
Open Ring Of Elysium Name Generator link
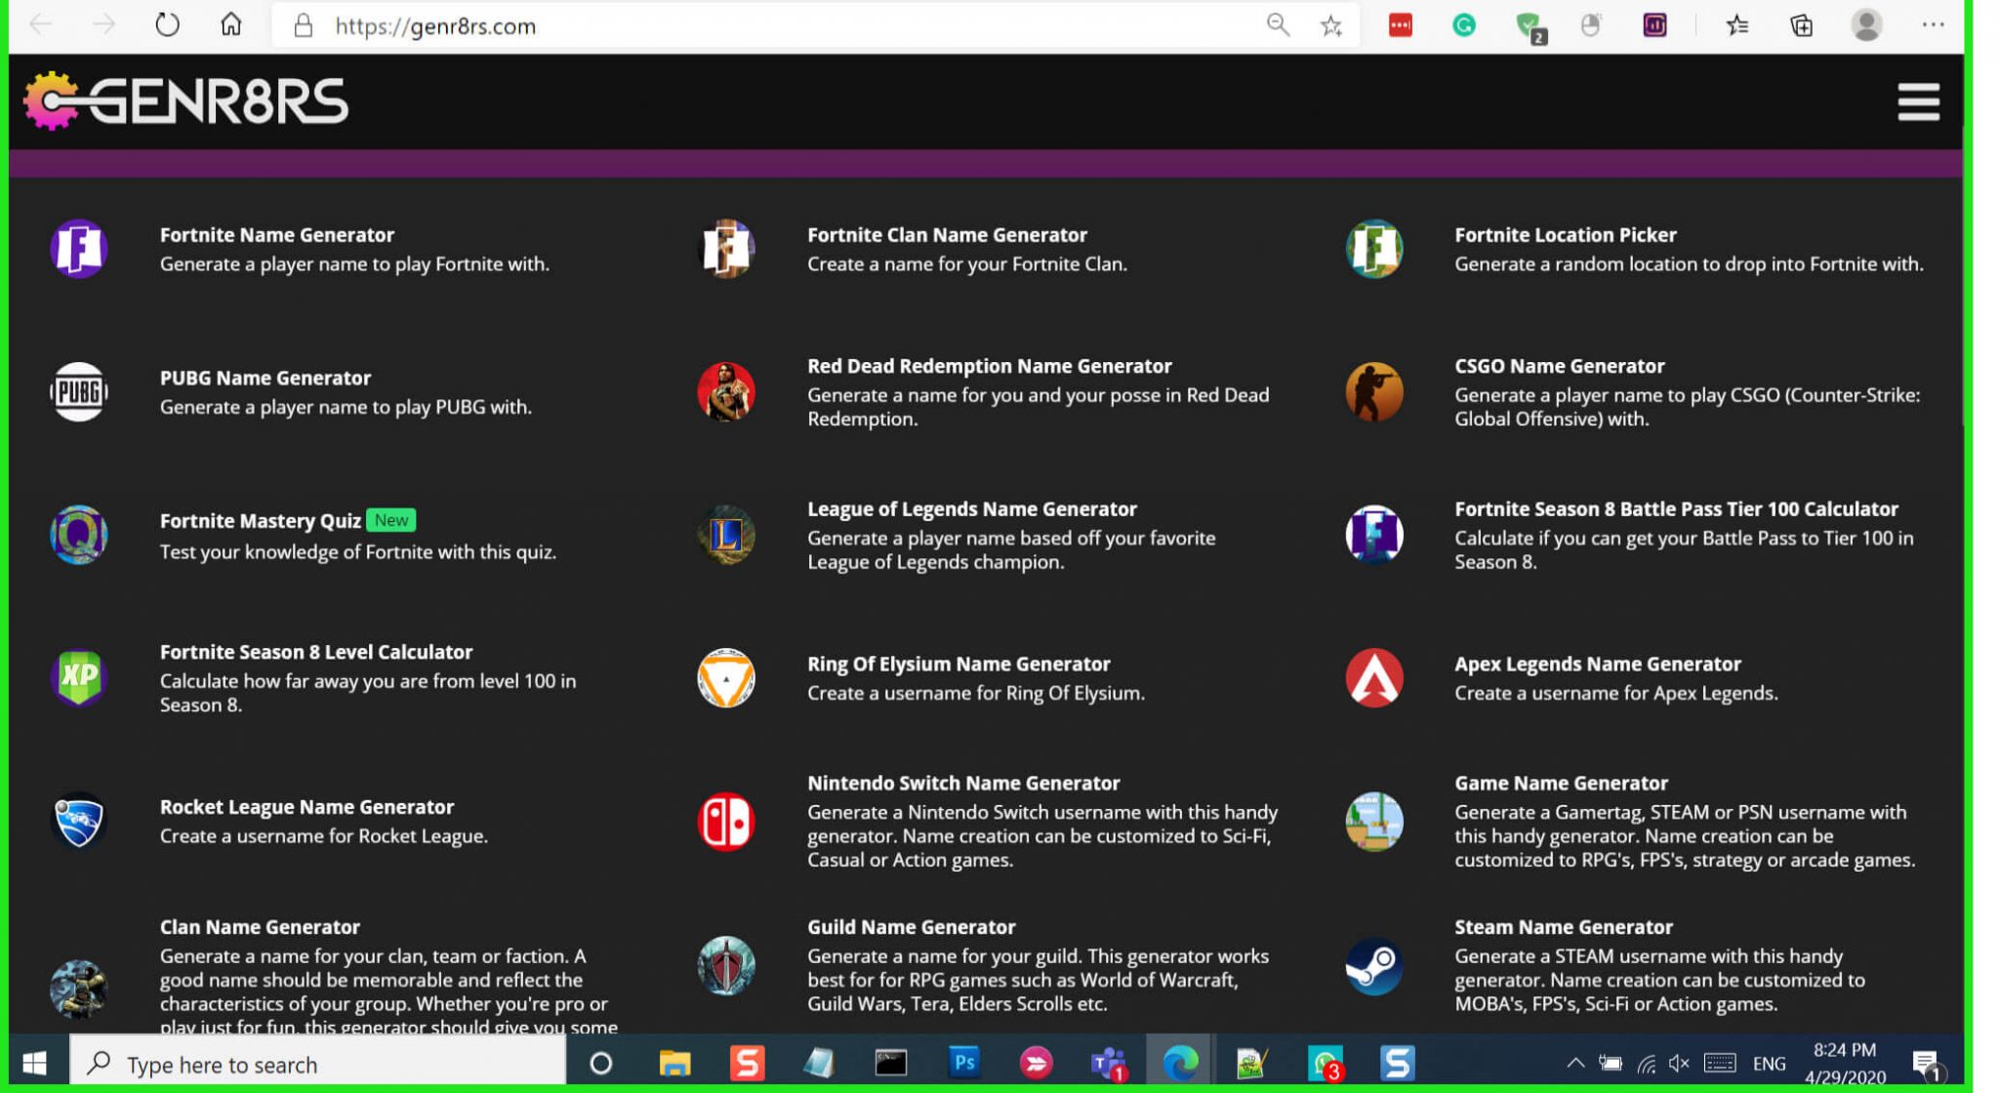(x=959, y=664)
